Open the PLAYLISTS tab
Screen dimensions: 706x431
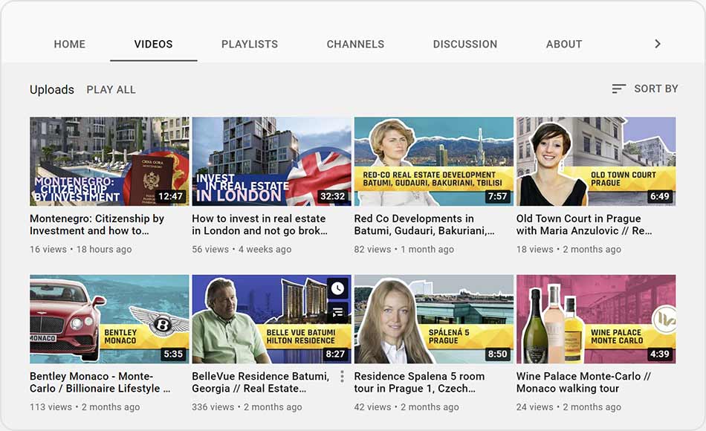(250, 44)
